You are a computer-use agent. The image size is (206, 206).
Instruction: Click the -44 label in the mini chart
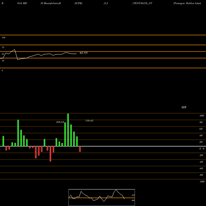[133, 200]
